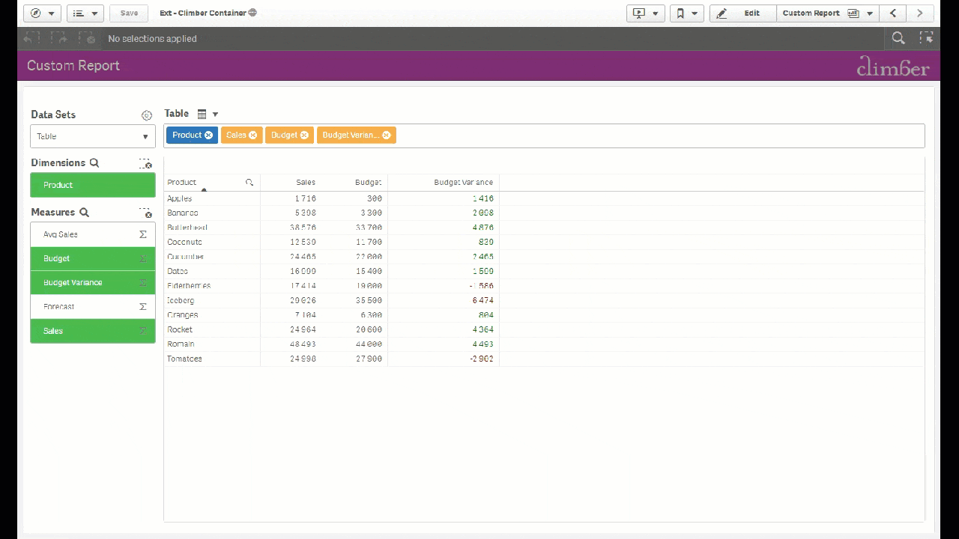Clear all selected measures icon
The width and height of the screenshot is (959, 539).
coord(145,213)
